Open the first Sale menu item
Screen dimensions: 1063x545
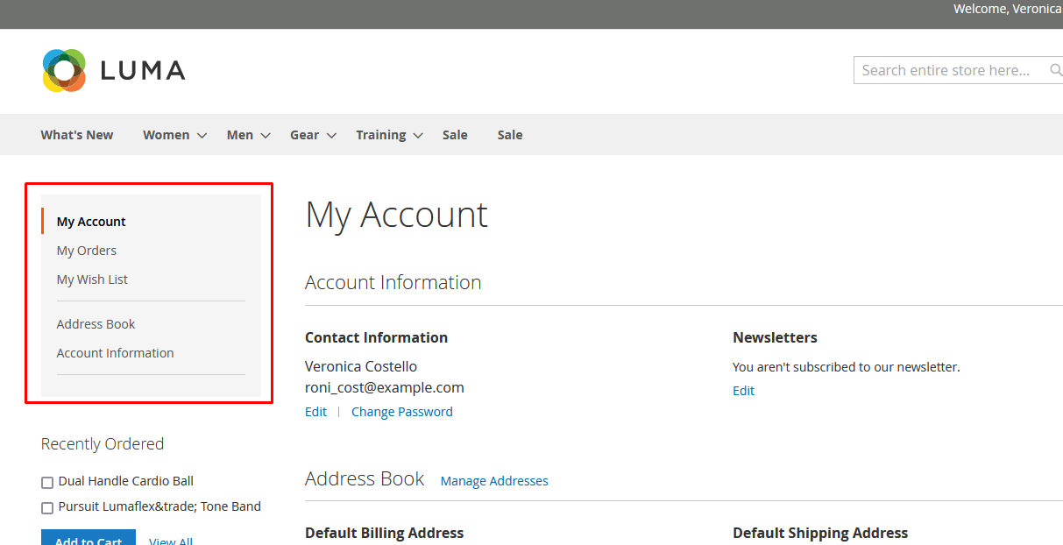pos(455,135)
